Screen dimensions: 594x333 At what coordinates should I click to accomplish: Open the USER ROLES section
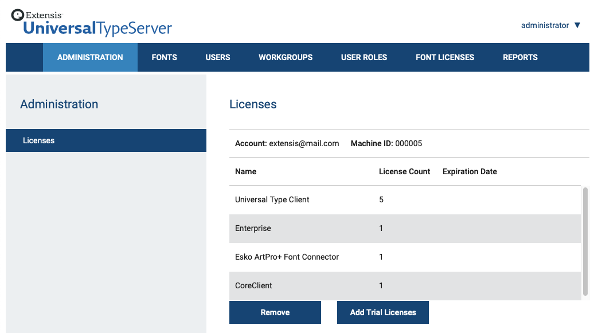(x=364, y=57)
